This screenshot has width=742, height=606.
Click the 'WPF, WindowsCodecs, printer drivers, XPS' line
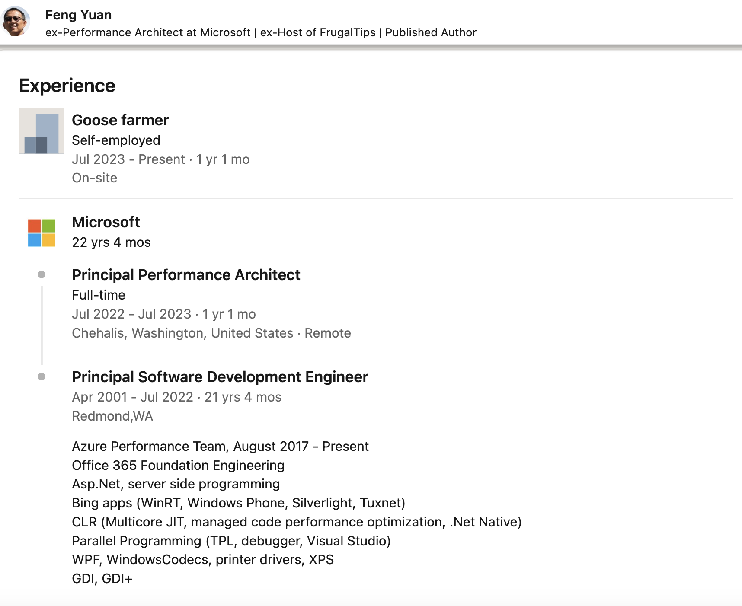click(203, 560)
